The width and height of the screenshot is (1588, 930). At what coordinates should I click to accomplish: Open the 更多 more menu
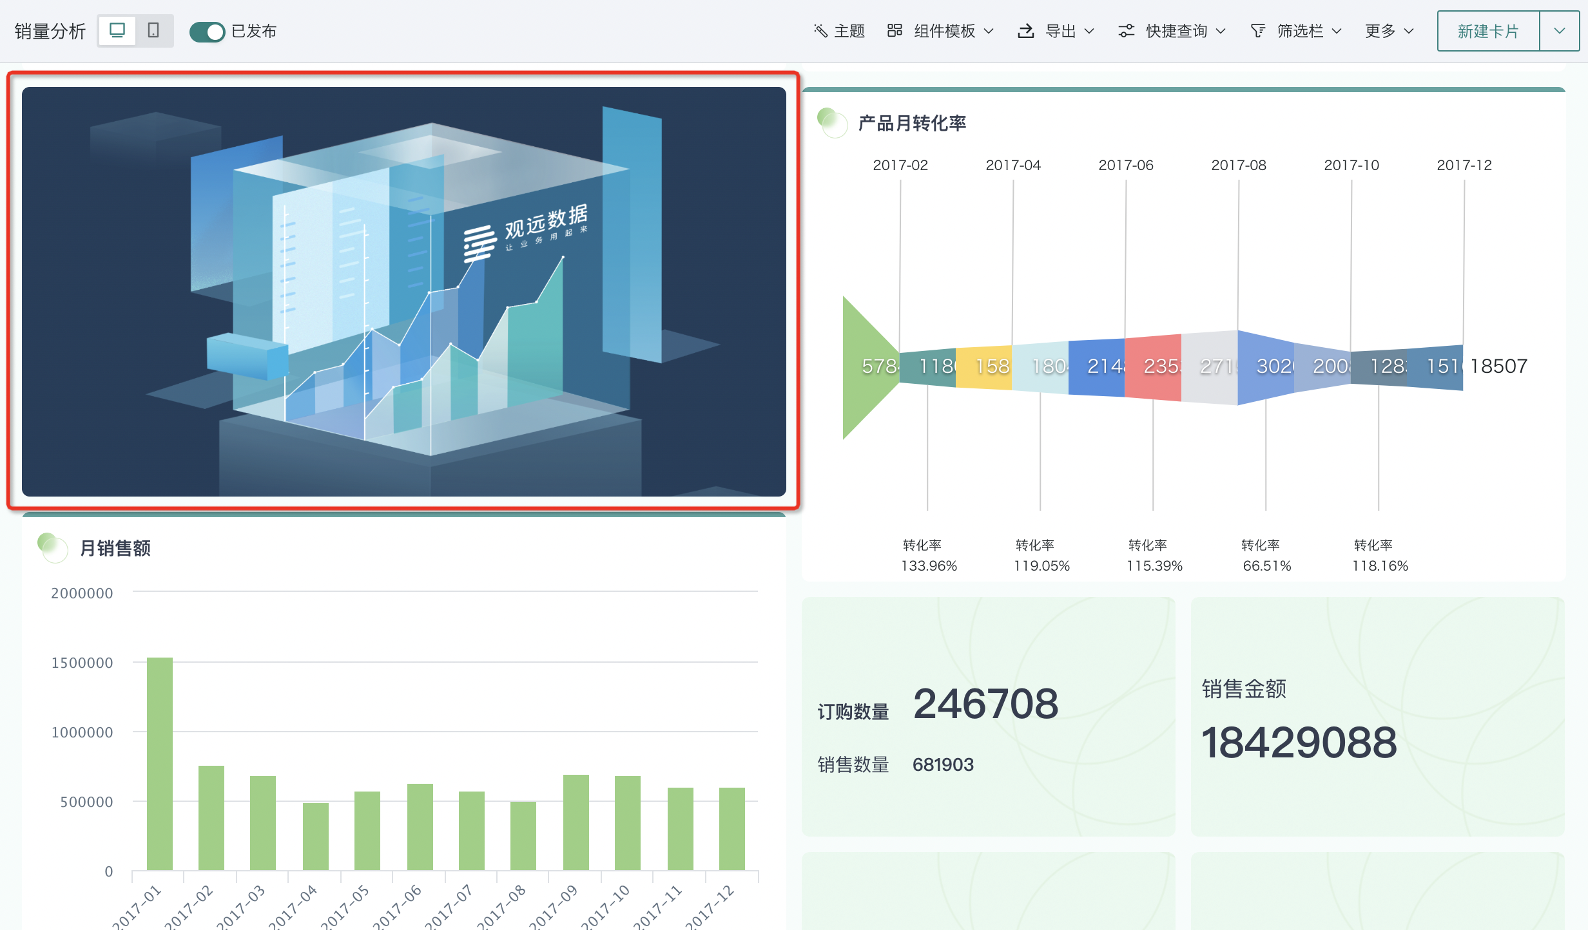point(1389,31)
